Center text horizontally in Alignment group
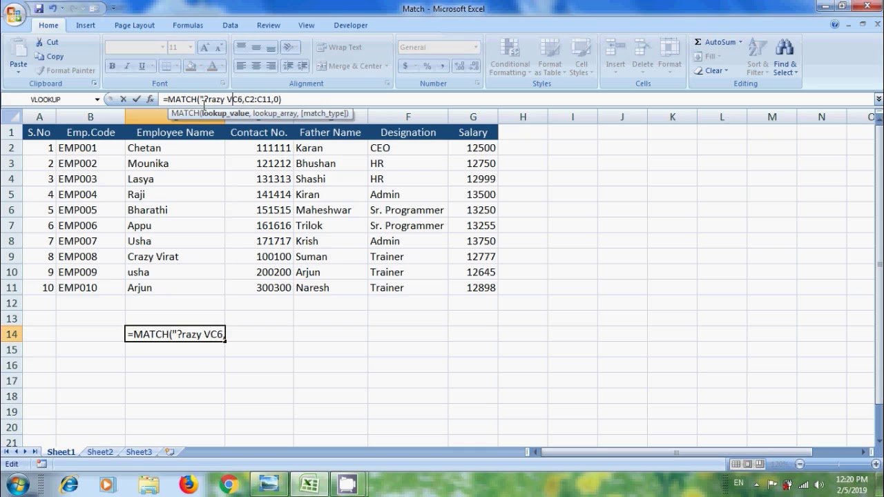The width and height of the screenshot is (884, 497). [x=256, y=66]
